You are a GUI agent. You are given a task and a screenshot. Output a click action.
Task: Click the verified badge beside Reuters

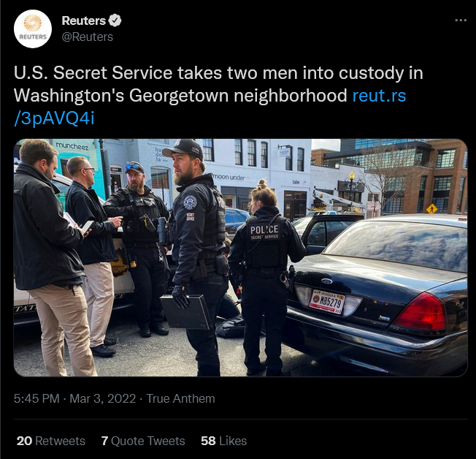(x=115, y=20)
